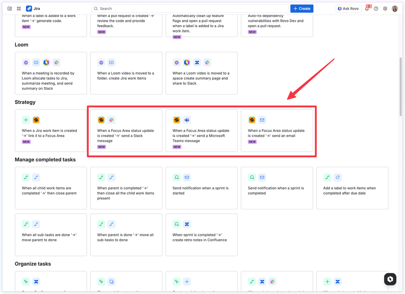Focus the Search field
Screen dimensions: 405x294
pos(190,9)
